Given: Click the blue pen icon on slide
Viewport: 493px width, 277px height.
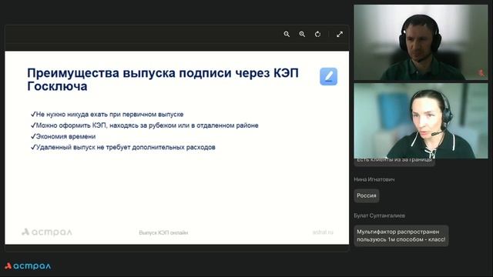Looking at the screenshot, I should 329,76.
